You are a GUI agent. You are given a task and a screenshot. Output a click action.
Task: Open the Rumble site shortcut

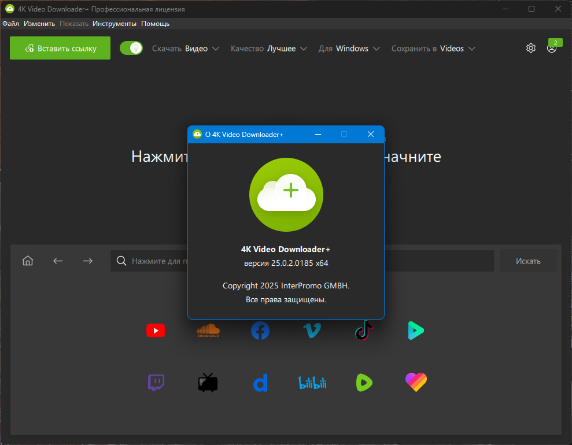(364, 383)
